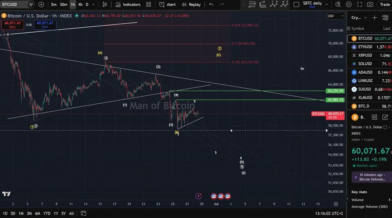
Task: Redo the chart action
Action: (x=222, y=5)
